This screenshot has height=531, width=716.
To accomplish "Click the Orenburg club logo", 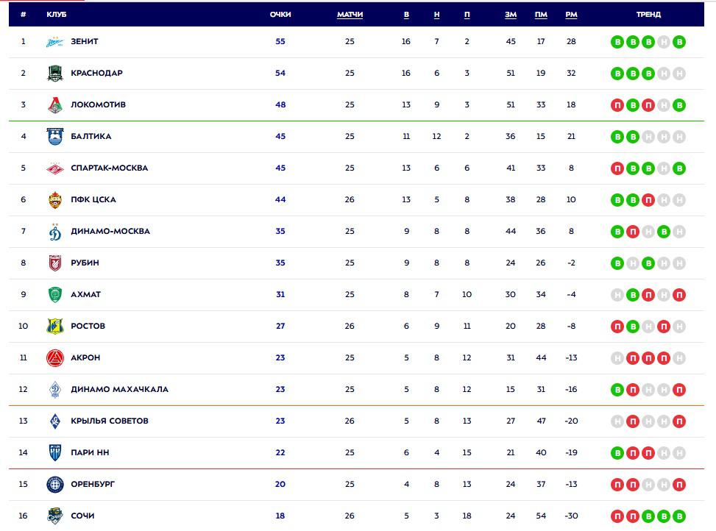I will point(55,485).
